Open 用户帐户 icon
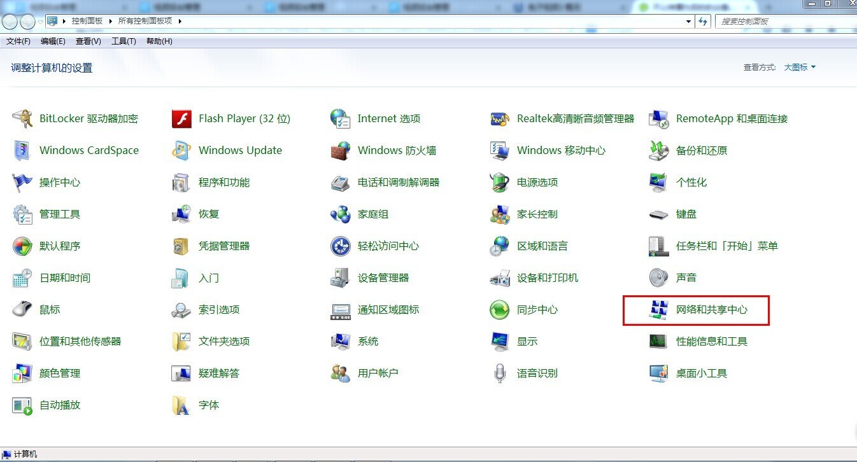The width and height of the screenshot is (857, 462). [341, 373]
